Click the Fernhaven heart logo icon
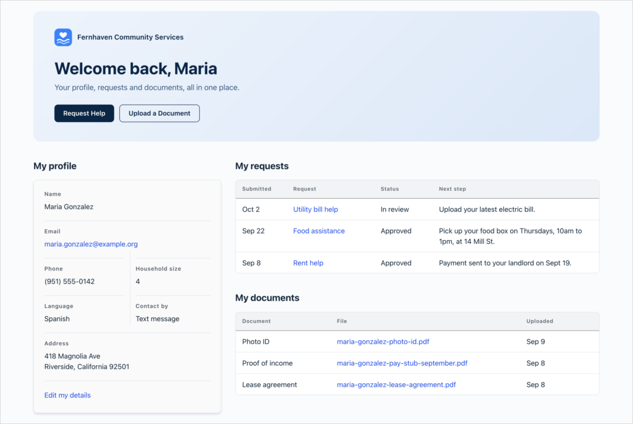The width and height of the screenshot is (633, 424). 63,37
